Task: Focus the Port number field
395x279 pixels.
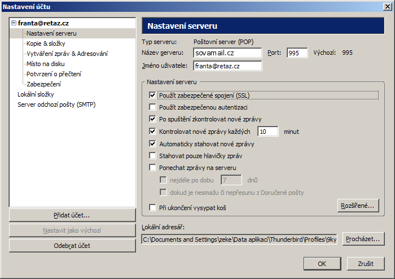Action: pos(297,53)
